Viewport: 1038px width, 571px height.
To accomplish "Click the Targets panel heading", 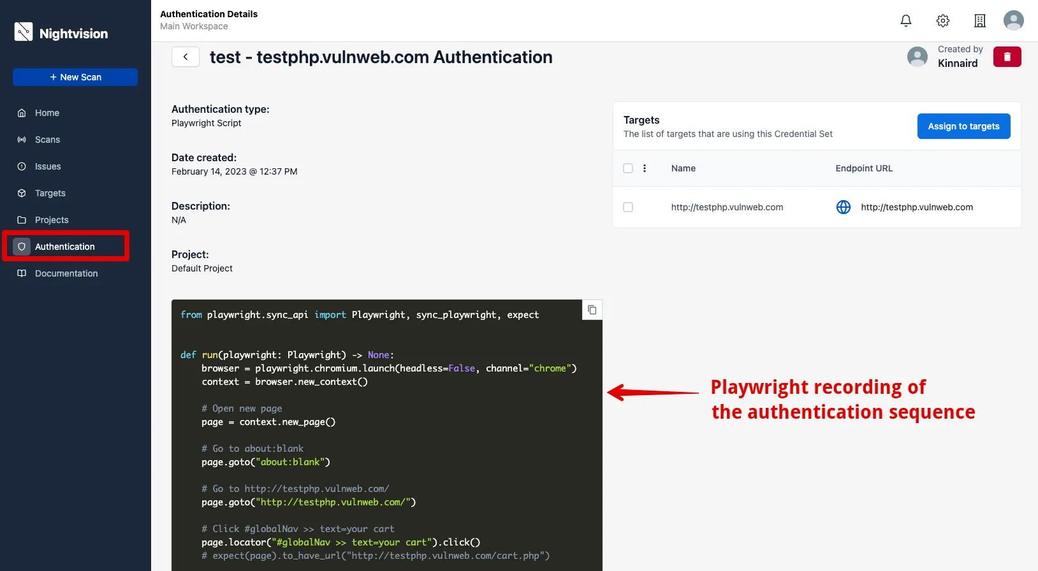I will 641,120.
